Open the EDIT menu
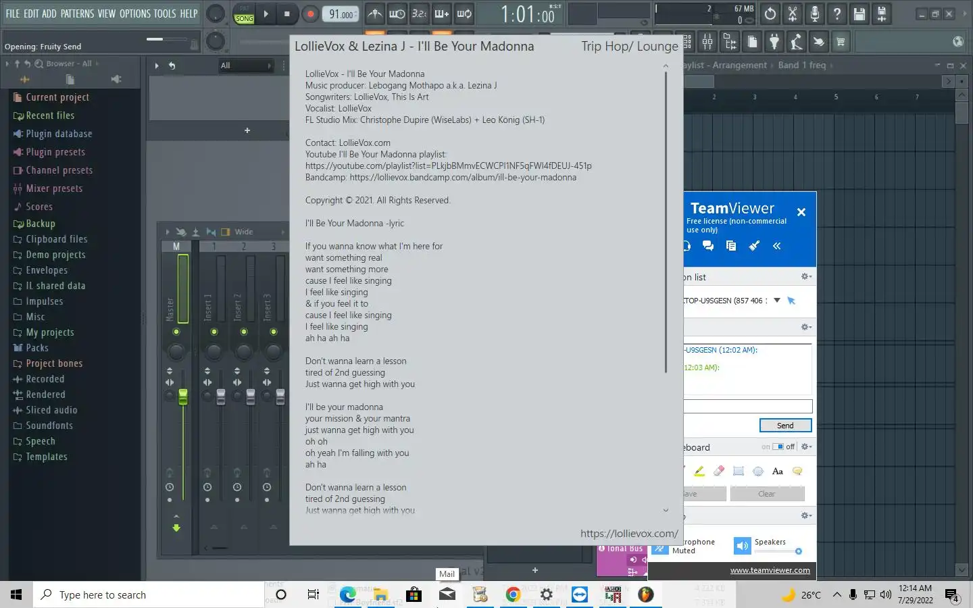Image resolution: width=973 pixels, height=608 pixels. pos(31,14)
